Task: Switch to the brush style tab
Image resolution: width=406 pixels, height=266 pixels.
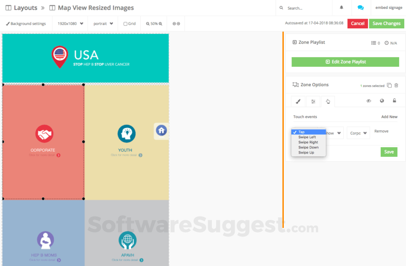Action: [298, 101]
